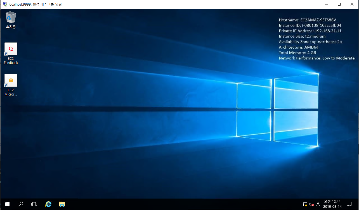Open network status tray icon
The image size is (359, 210).
(x=305, y=204)
